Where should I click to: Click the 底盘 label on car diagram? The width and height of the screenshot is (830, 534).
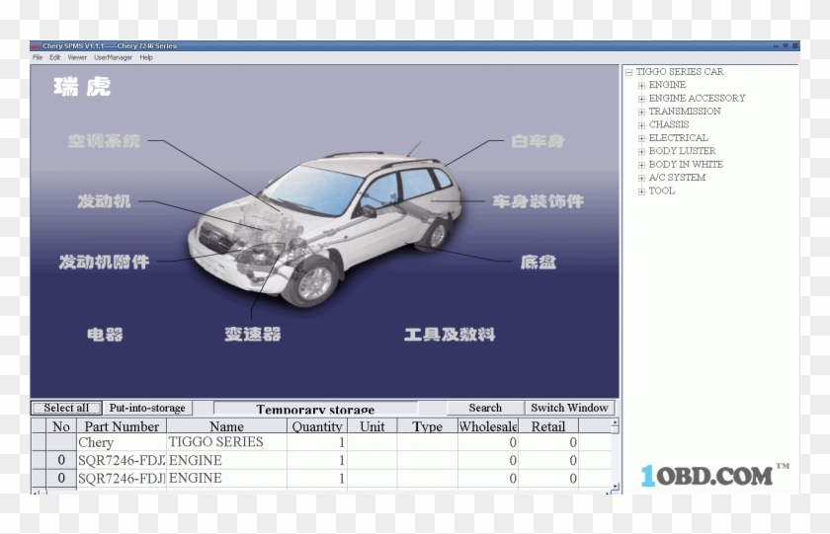click(x=538, y=262)
